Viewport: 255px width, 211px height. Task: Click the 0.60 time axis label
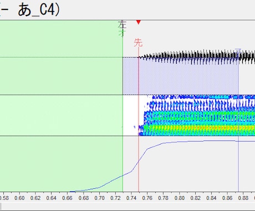(19, 198)
